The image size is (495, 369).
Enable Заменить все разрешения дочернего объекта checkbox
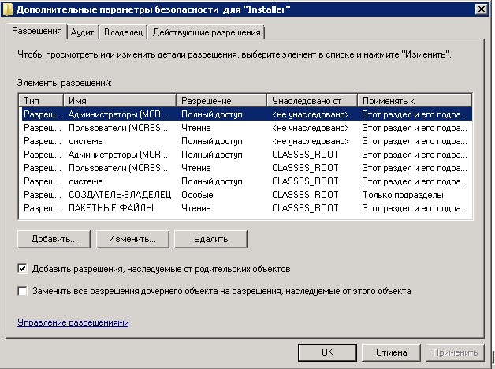[22, 291]
